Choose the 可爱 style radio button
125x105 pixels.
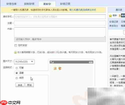17,68
